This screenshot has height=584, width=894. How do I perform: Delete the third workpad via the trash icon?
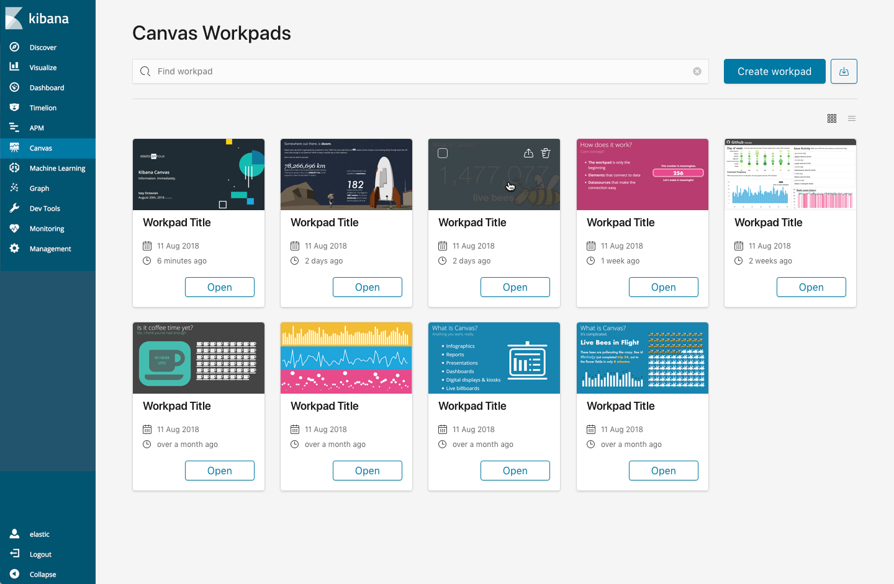pyautogui.click(x=545, y=153)
